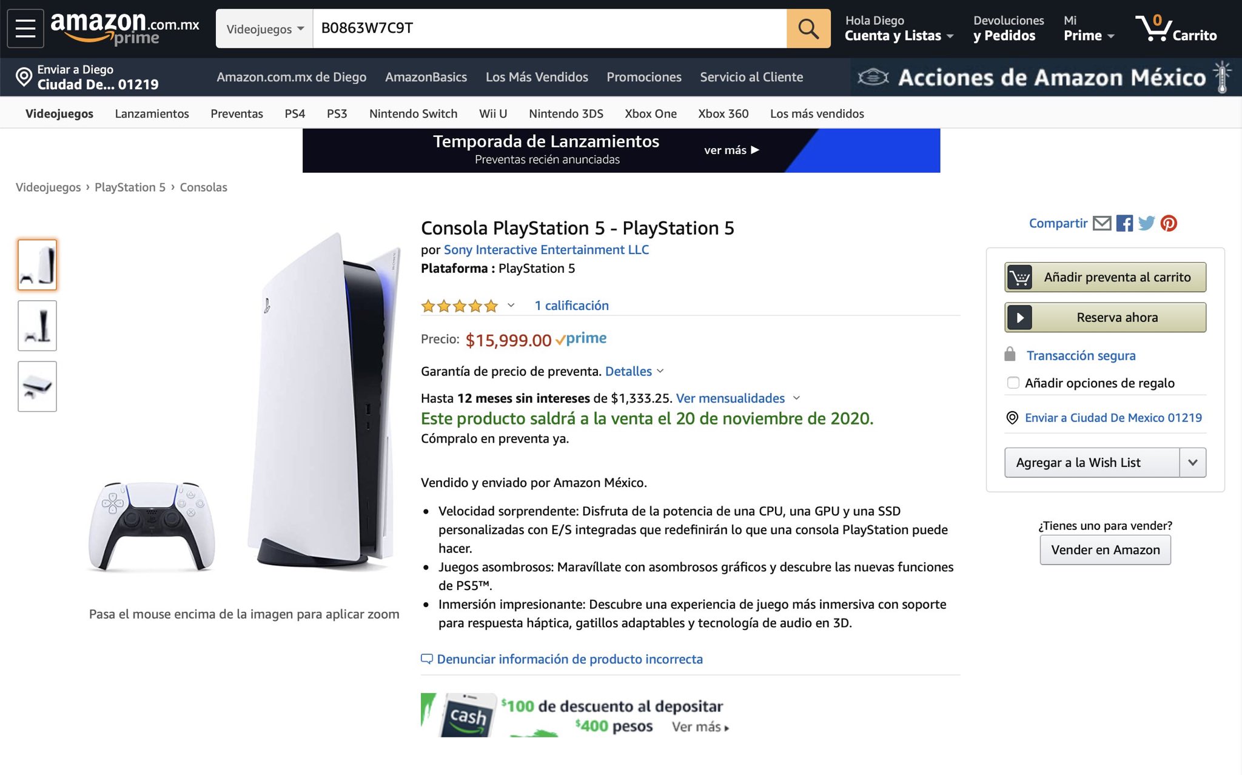Open the Nintendo Switch tab
This screenshot has height=775, width=1242.
(413, 113)
